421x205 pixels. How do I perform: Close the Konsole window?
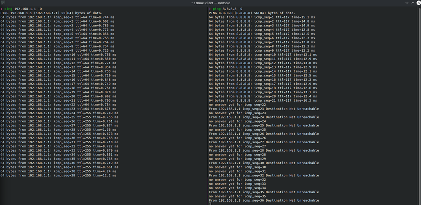click(x=418, y=3)
